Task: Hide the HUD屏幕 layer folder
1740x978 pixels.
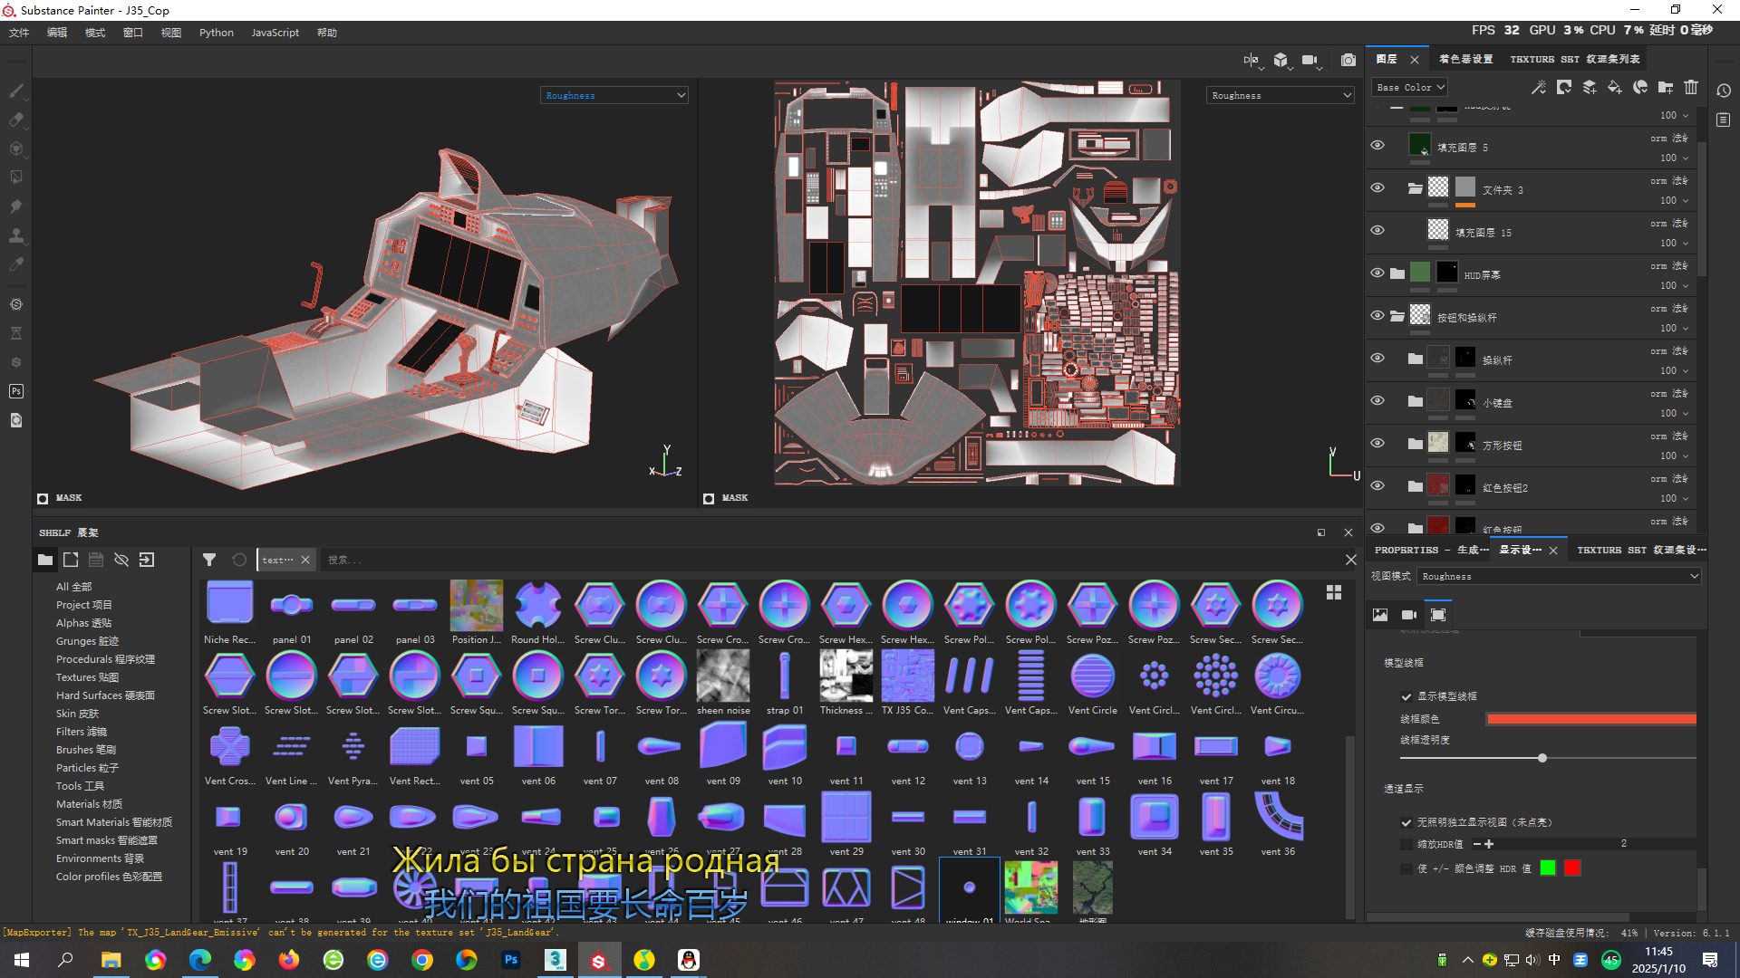Action: pos(1377,273)
